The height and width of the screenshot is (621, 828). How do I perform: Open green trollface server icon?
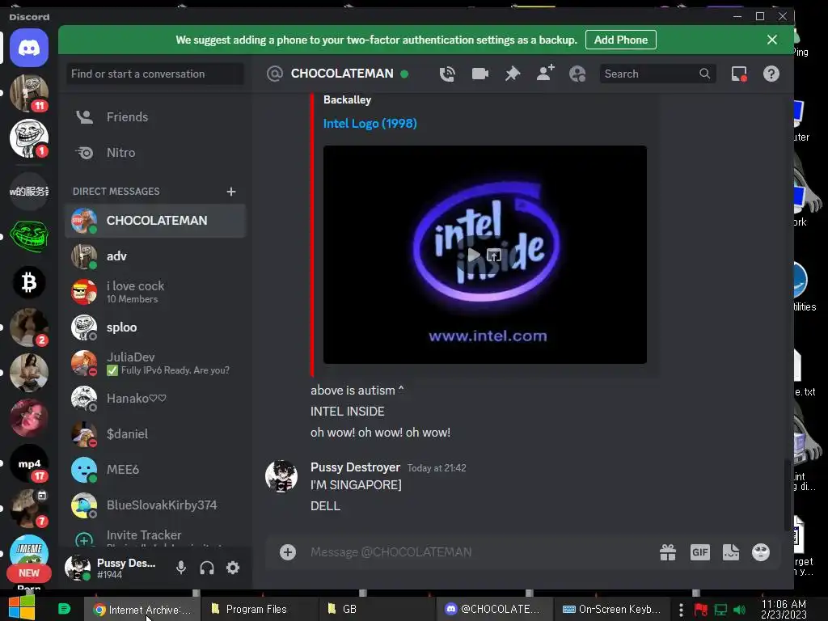pos(29,237)
